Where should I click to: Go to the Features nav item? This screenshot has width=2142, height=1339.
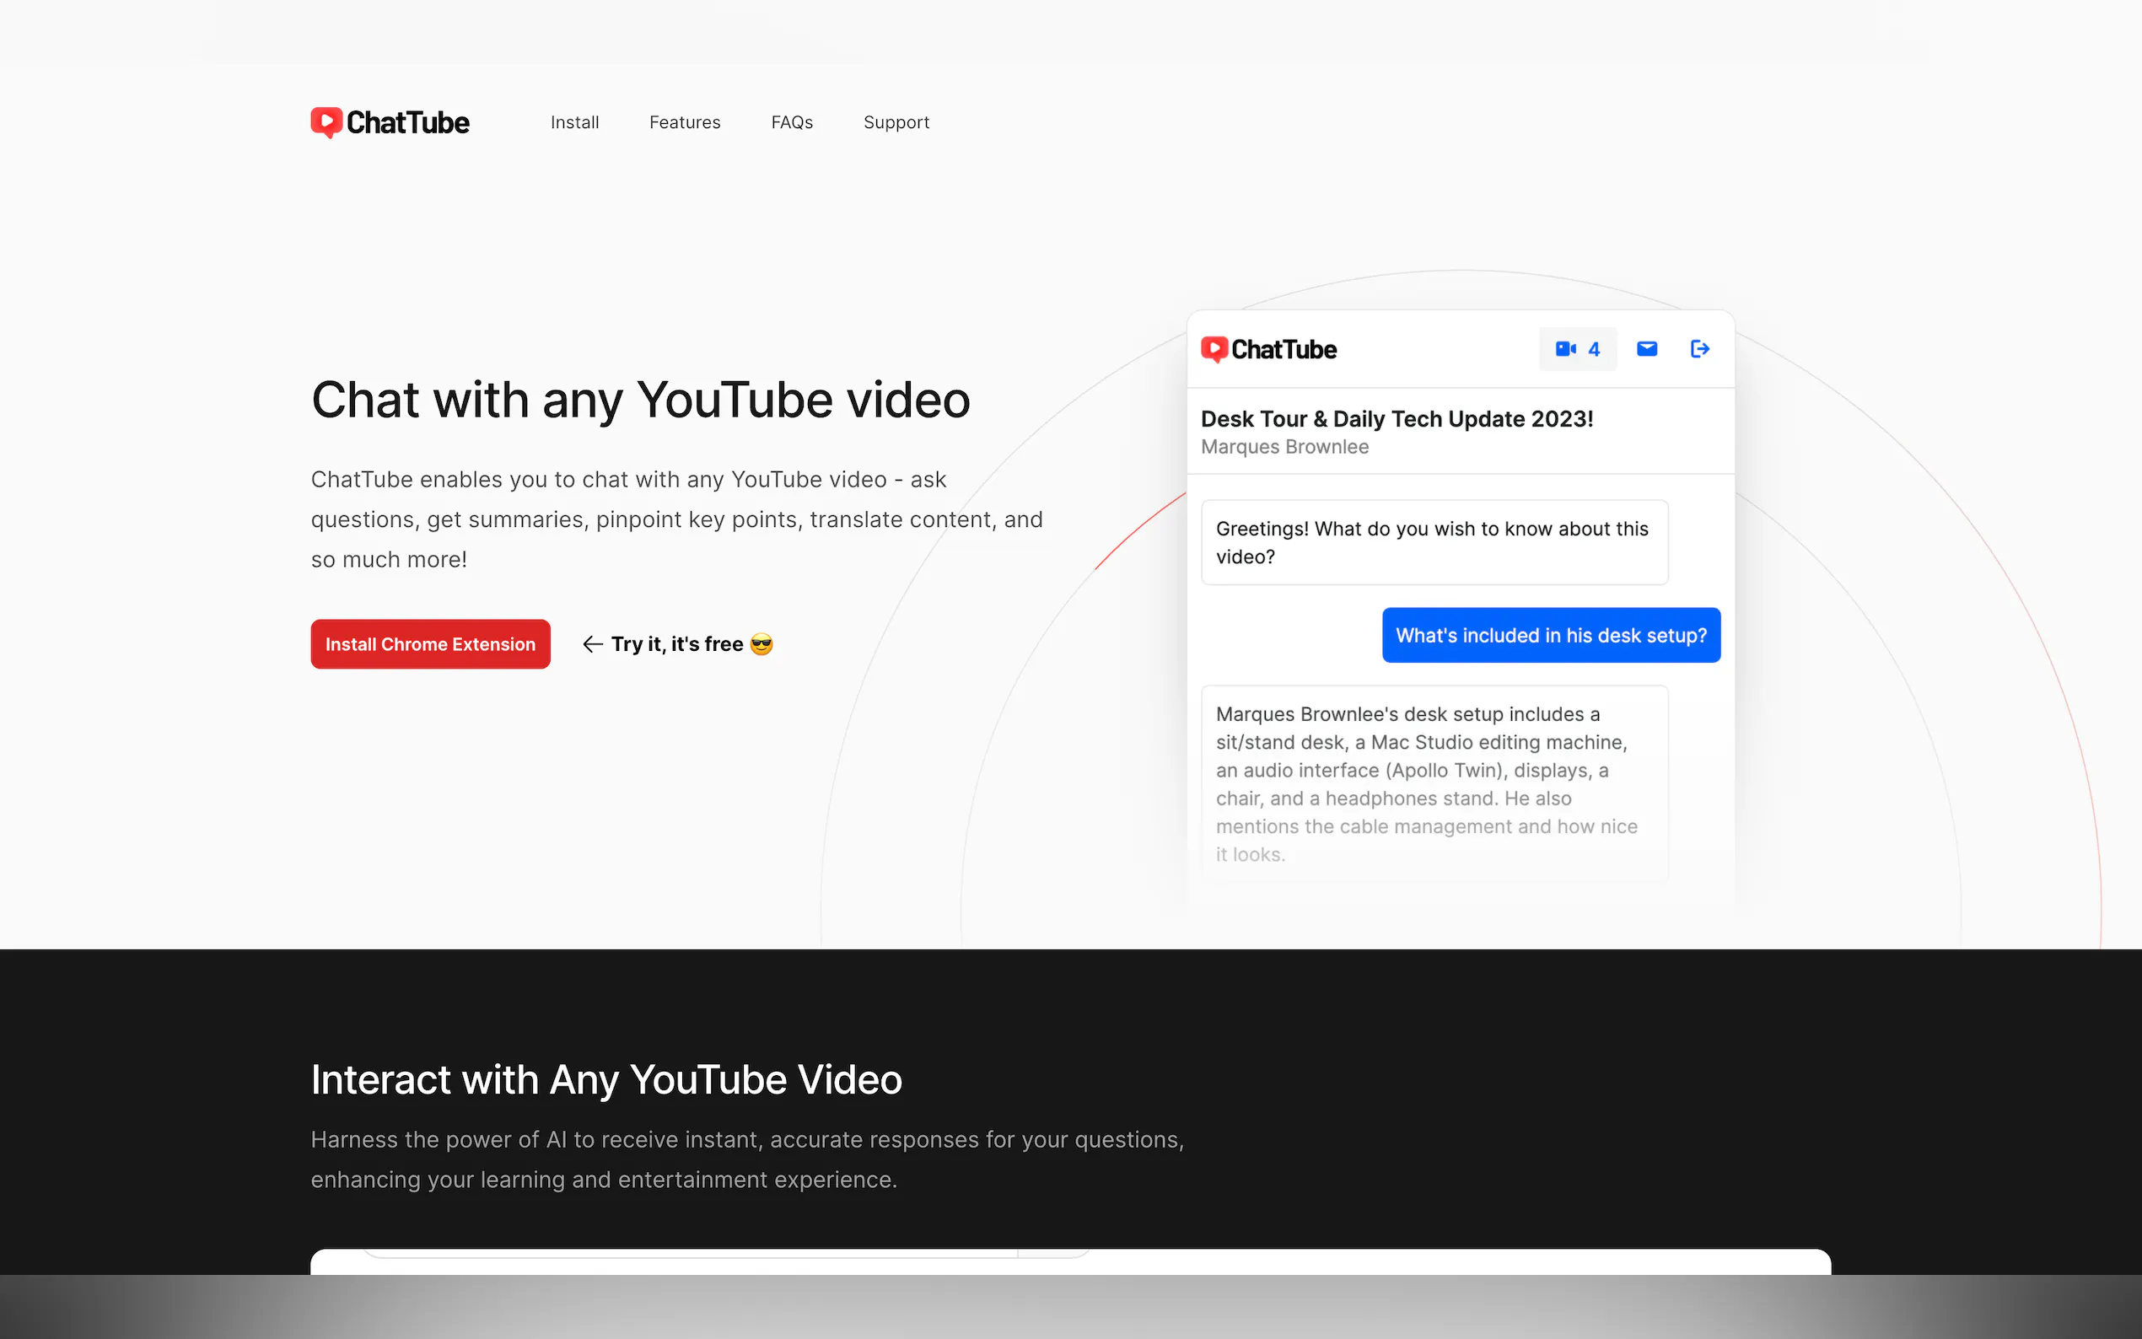point(685,122)
